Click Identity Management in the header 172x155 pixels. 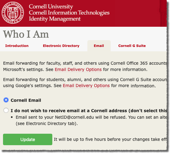55,19
